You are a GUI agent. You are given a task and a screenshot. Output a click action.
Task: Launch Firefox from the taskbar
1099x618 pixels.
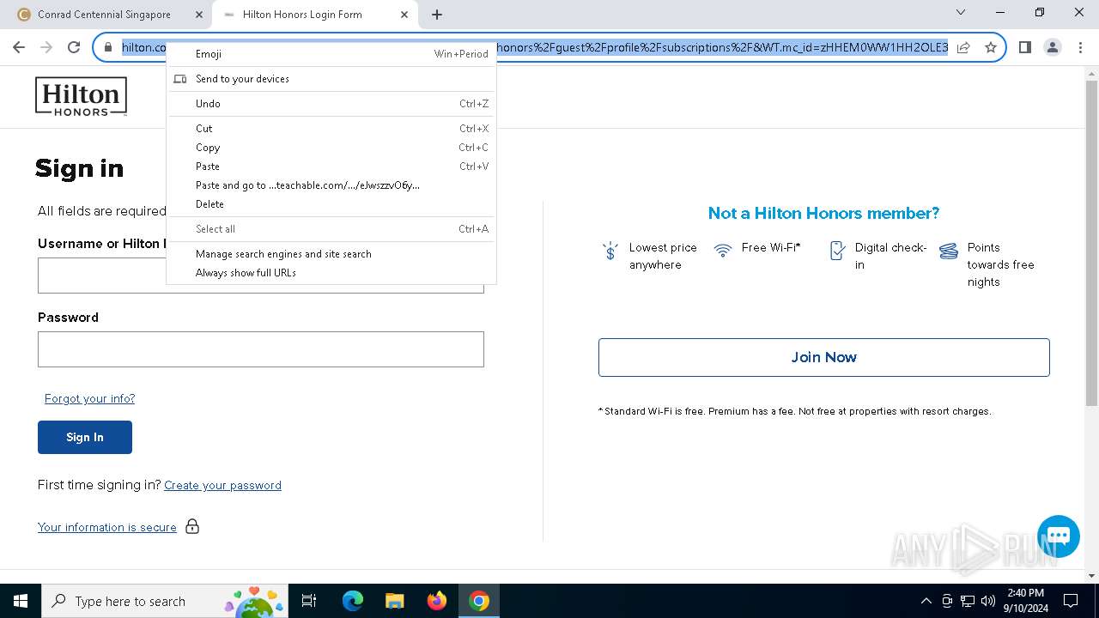(436, 601)
